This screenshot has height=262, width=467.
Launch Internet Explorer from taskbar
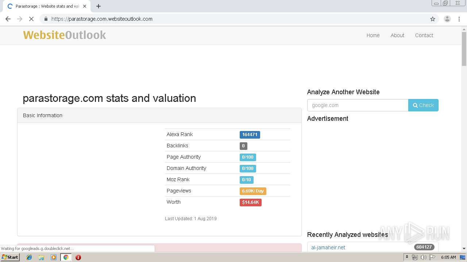point(29,257)
